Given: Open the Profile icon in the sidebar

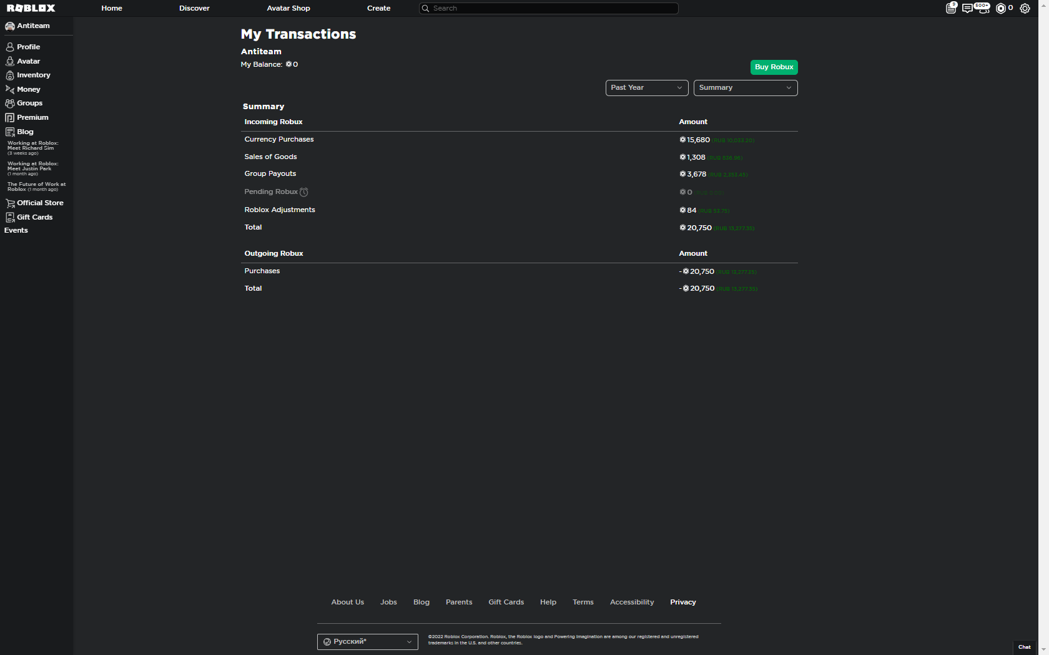Looking at the screenshot, I should (x=10, y=47).
